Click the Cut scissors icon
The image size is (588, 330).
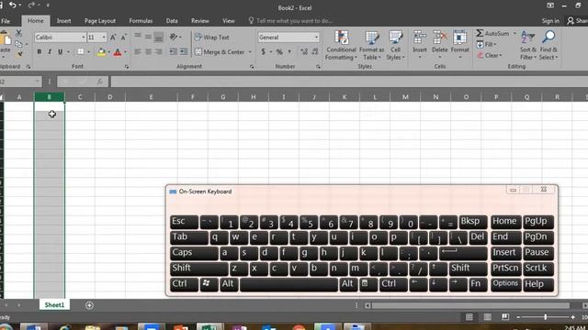pos(18,33)
